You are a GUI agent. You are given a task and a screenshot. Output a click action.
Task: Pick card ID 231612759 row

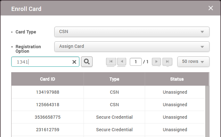pos(47,130)
